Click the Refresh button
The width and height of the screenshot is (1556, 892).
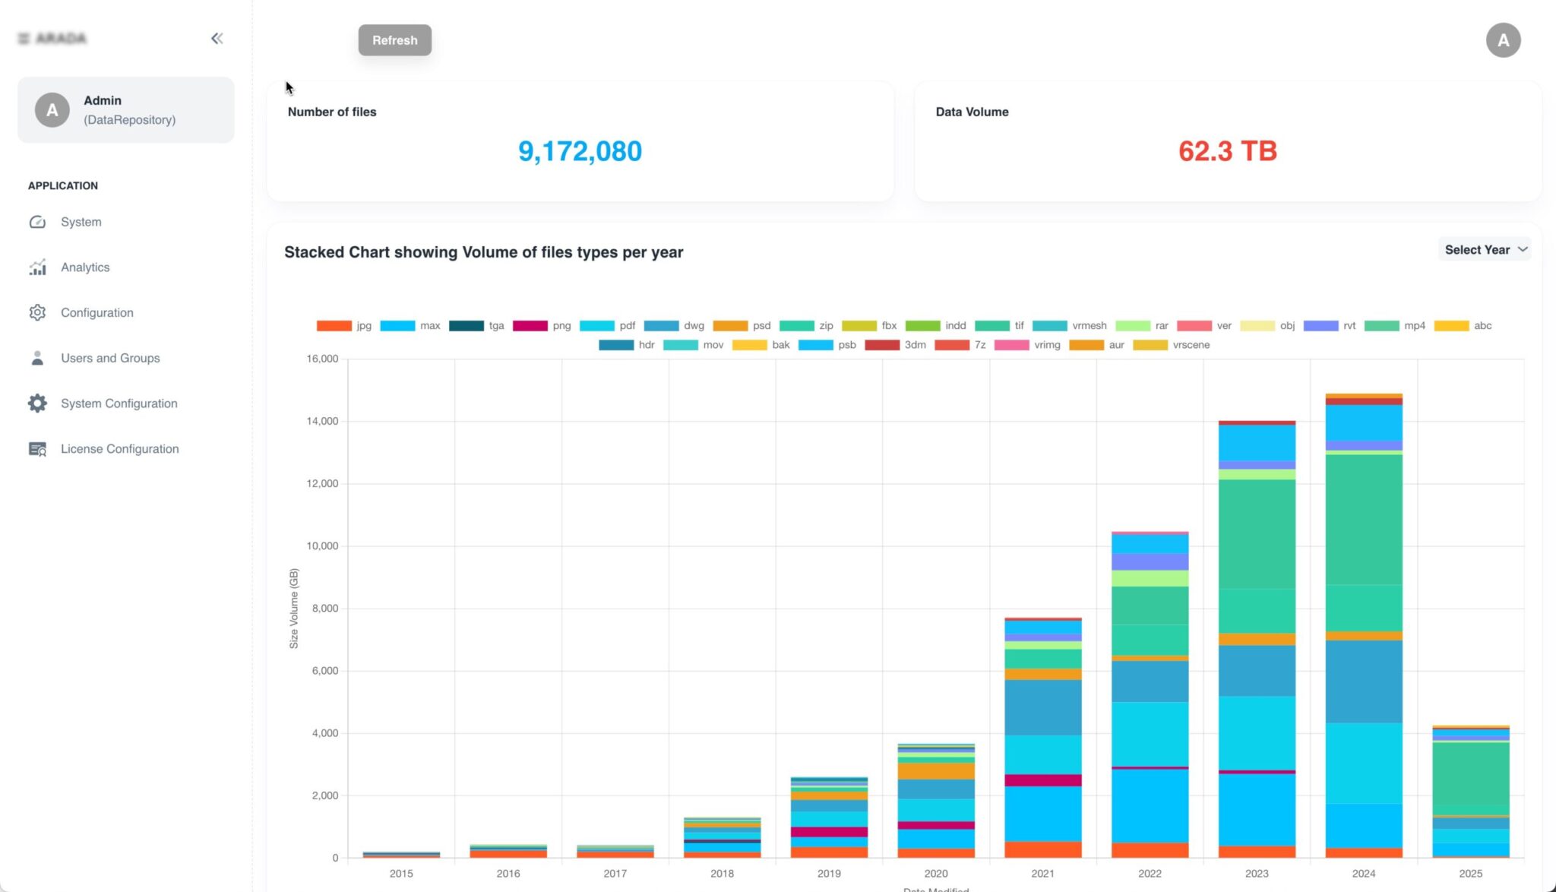(394, 40)
